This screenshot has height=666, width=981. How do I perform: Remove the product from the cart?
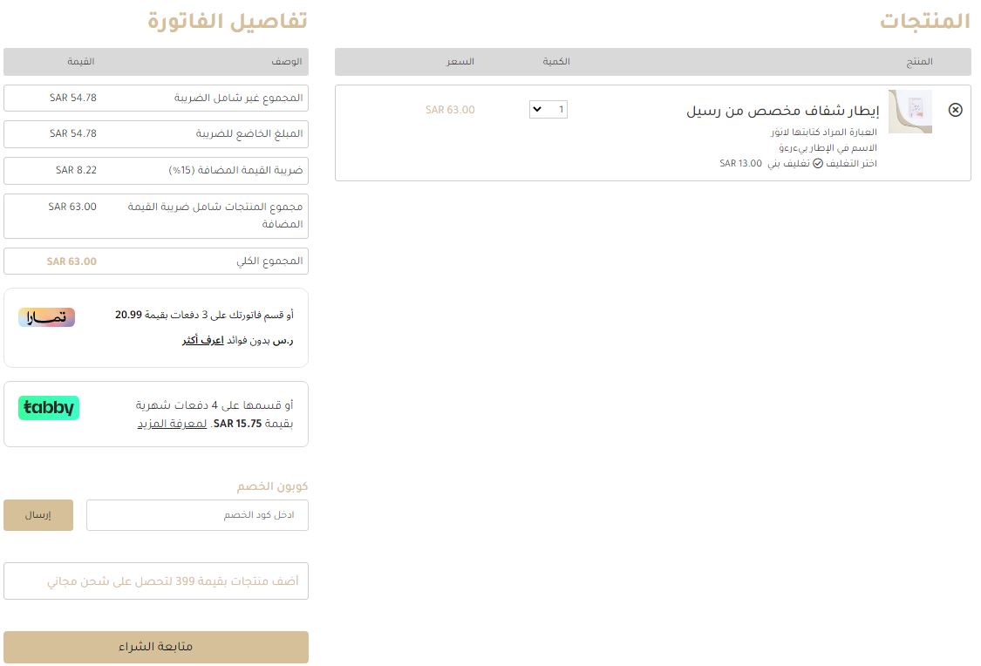point(955,110)
